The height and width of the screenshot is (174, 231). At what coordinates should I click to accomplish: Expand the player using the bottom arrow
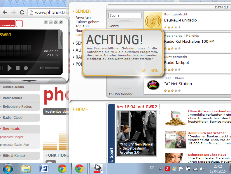coord(29,81)
